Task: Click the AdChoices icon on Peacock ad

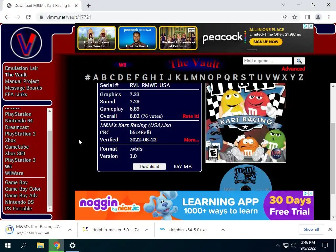Action: tap(306, 26)
